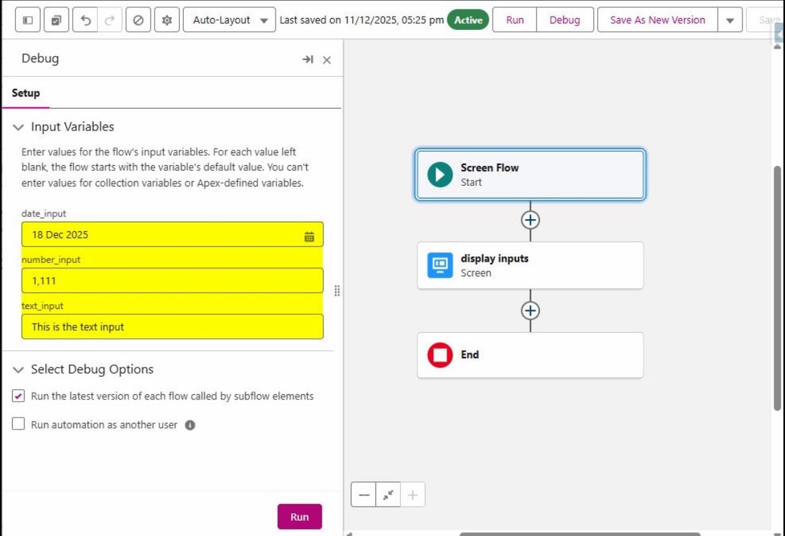
Task: Zoom in the canvas
Action: pos(413,495)
